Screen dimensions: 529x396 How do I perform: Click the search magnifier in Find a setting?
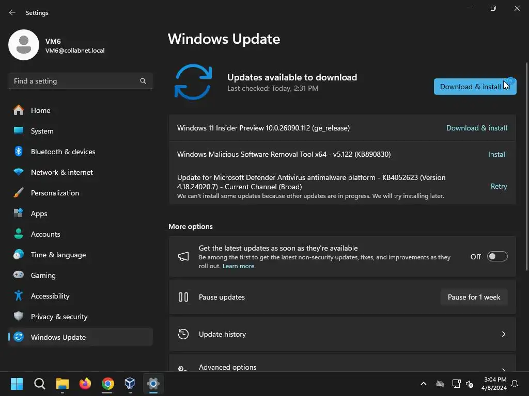143,81
